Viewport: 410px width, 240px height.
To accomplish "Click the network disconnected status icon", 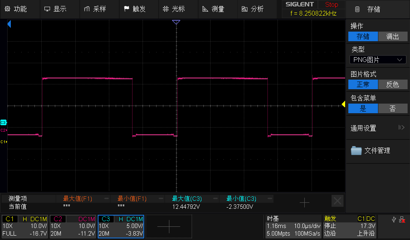I will (x=402, y=220).
